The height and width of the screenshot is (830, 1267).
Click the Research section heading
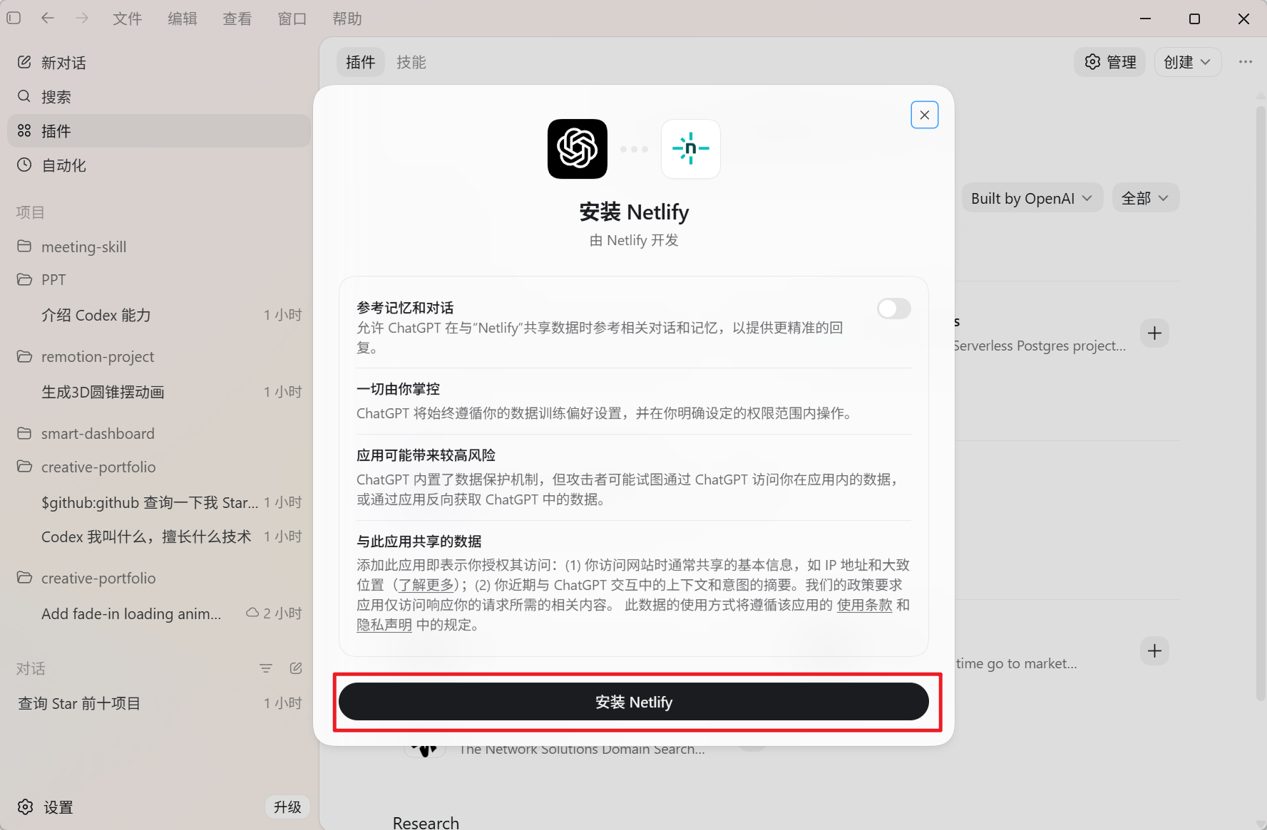426,822
